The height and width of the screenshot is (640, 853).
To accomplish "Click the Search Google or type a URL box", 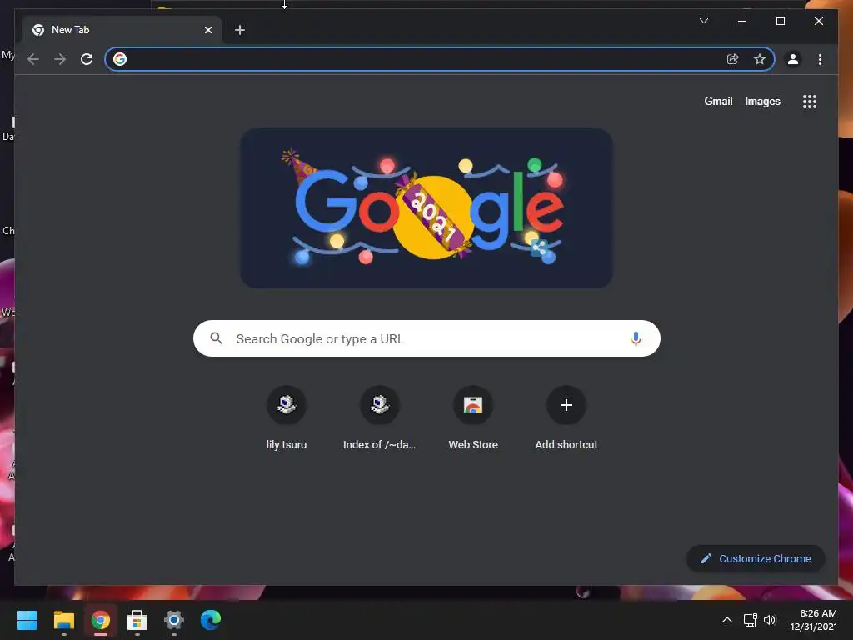I will pos(426,338).
